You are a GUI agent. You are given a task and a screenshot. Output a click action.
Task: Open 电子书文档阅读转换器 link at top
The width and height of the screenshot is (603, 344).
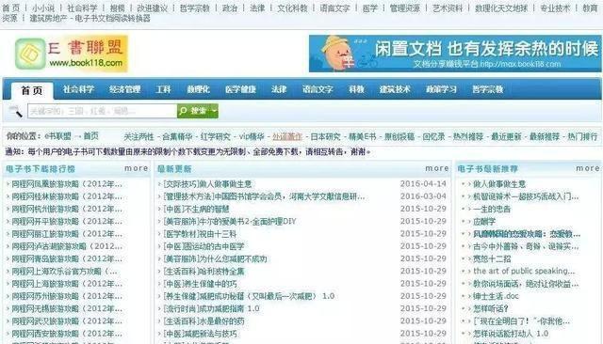coord(112,18)
